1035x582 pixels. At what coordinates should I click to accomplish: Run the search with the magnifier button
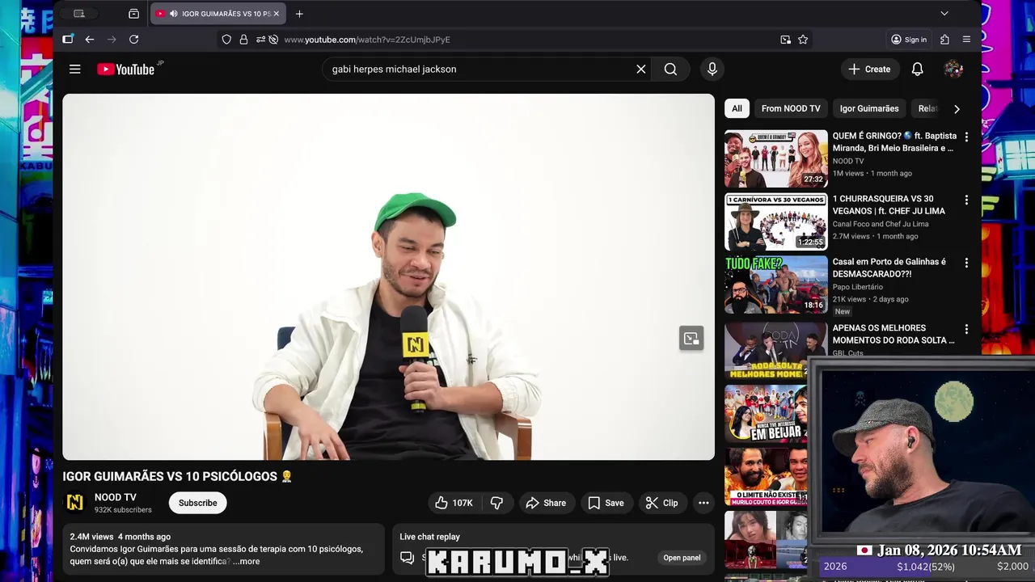670,69
